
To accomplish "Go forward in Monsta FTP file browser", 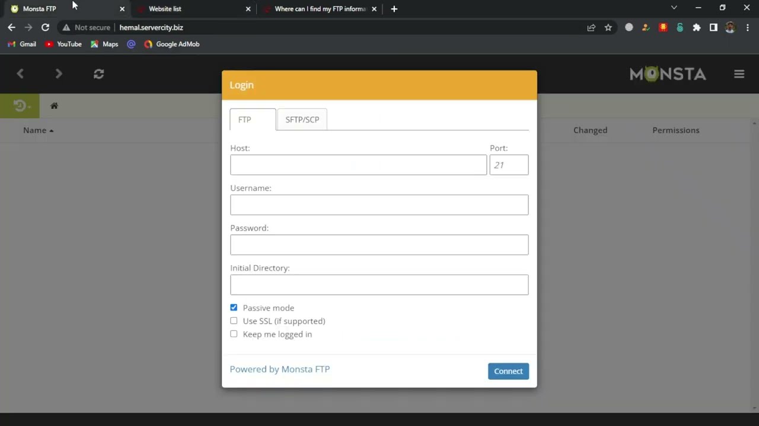I will pos(58,73).
